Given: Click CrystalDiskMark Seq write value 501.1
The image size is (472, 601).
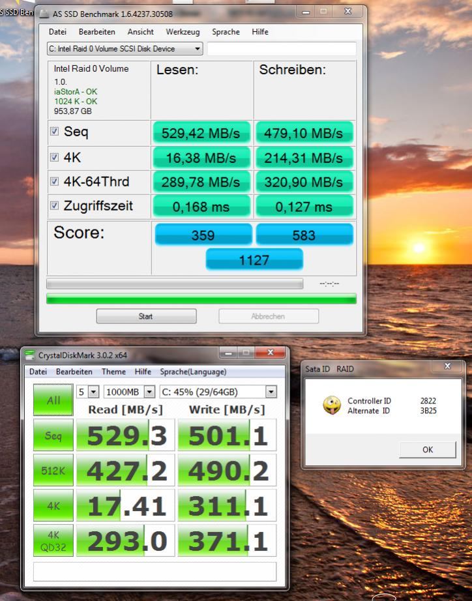Looking at the screenshot, I should pyautogui.click(x=227, y=435).
